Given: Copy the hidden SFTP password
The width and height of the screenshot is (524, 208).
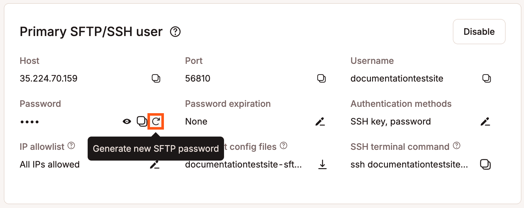Looking at the screenshot, I should coord(141,121).
